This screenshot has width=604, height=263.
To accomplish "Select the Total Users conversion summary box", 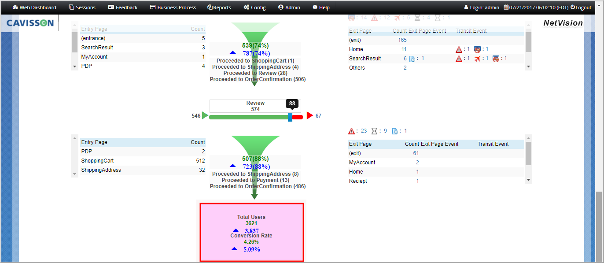I will (251, 232).
